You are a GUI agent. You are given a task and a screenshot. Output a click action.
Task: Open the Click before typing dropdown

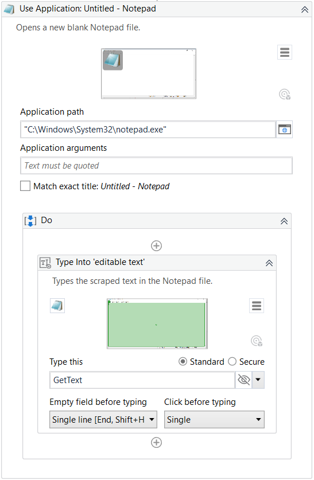pos(214,420)
